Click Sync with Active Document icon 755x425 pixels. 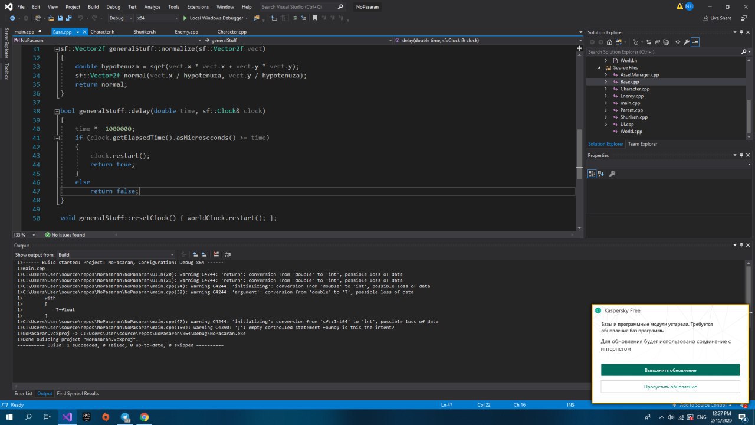[x=649, y=42]
